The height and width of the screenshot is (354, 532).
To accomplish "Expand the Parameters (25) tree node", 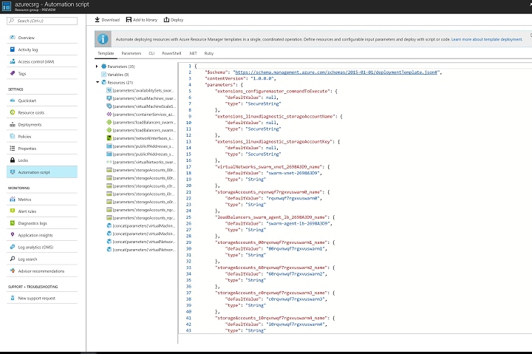I will pyautogui.click(x=97, y=67).
